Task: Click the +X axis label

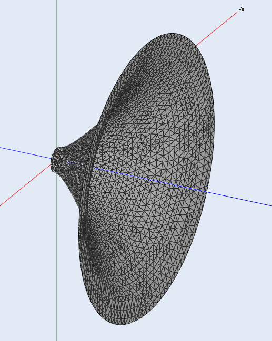Action: [241, 9]
